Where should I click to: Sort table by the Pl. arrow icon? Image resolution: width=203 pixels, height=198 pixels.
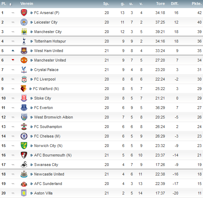tap(10, 4)
